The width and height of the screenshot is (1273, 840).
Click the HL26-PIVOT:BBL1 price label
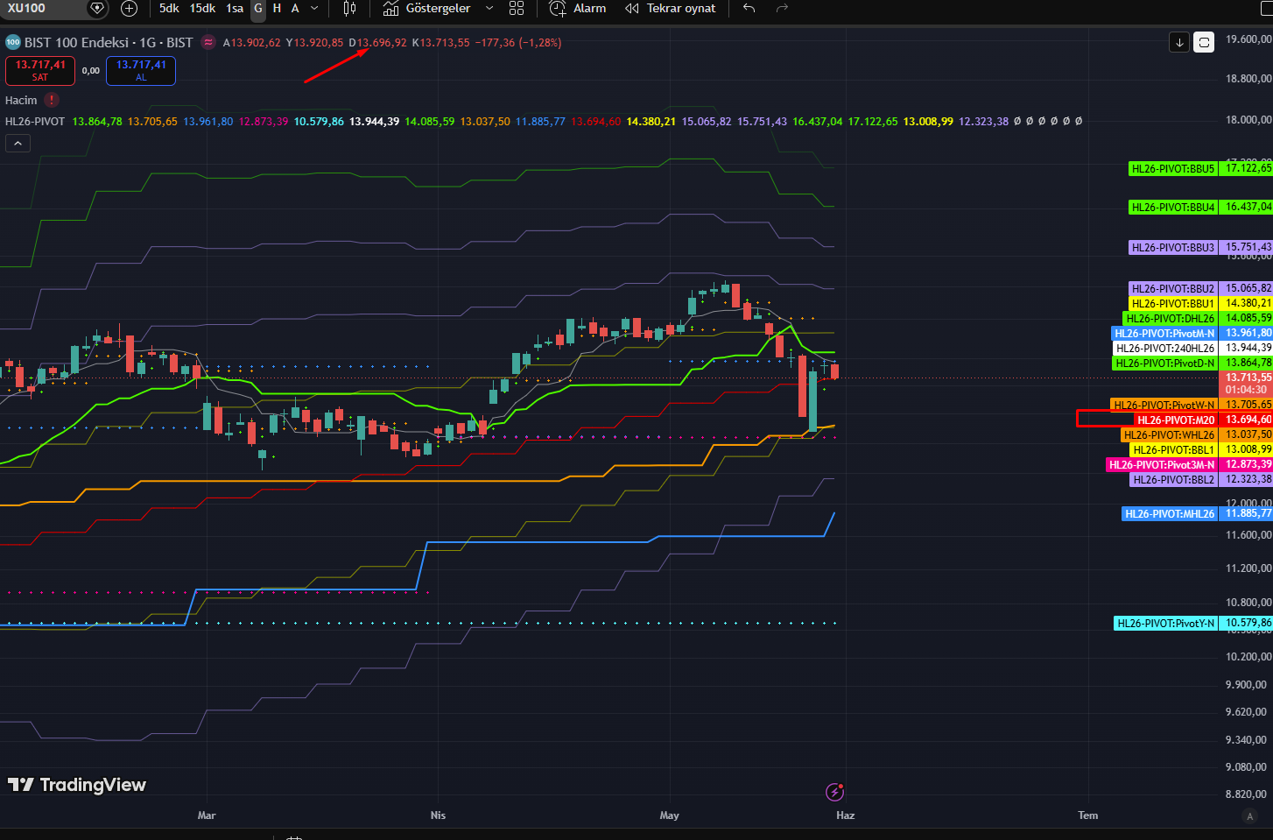(1173, 450)
